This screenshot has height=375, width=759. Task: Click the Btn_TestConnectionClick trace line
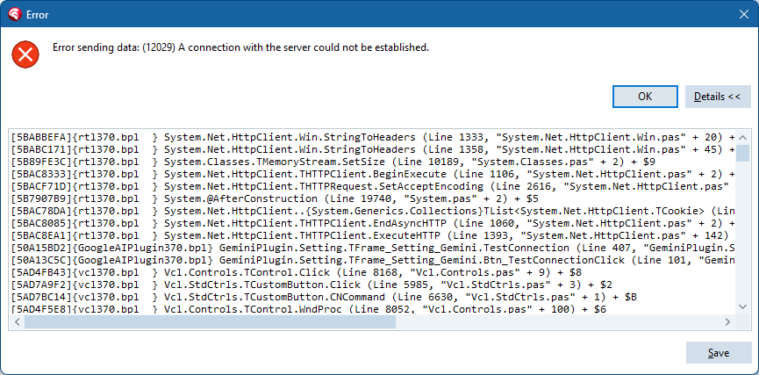pos(351,260)
